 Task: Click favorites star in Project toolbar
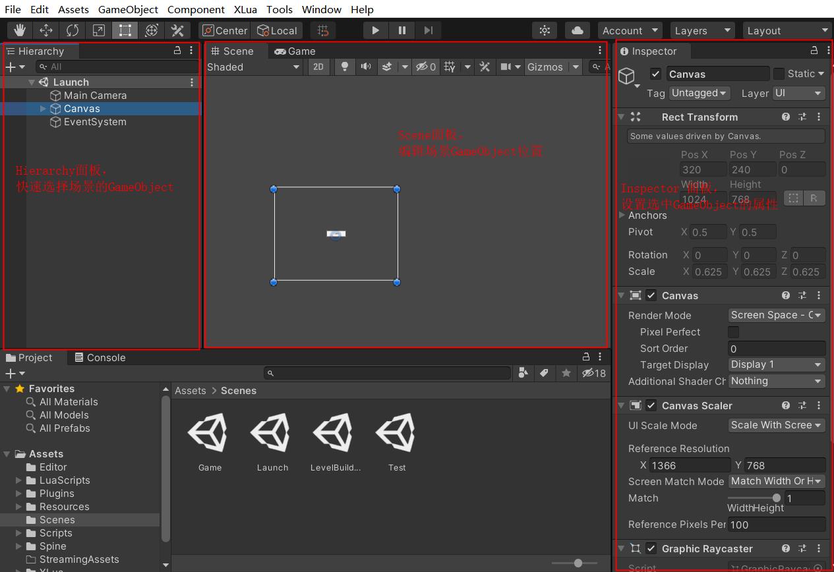click(x=566, y=373)
